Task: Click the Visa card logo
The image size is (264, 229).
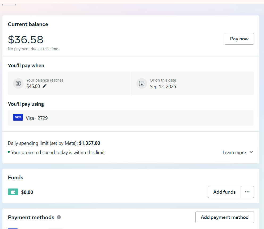Action: (x=18, y=117)
